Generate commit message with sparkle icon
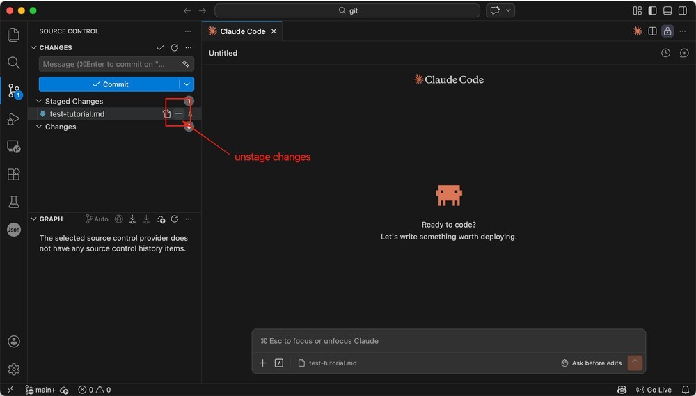Image resolution: width=696 pixels, height=396 pixels. pos(186,64)
